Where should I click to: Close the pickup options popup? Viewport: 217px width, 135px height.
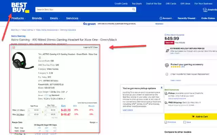click(x=161, y=87)
